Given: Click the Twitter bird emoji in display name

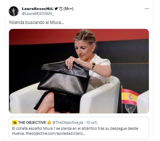Looking at the screenshot, I should (x=56, y=9).
